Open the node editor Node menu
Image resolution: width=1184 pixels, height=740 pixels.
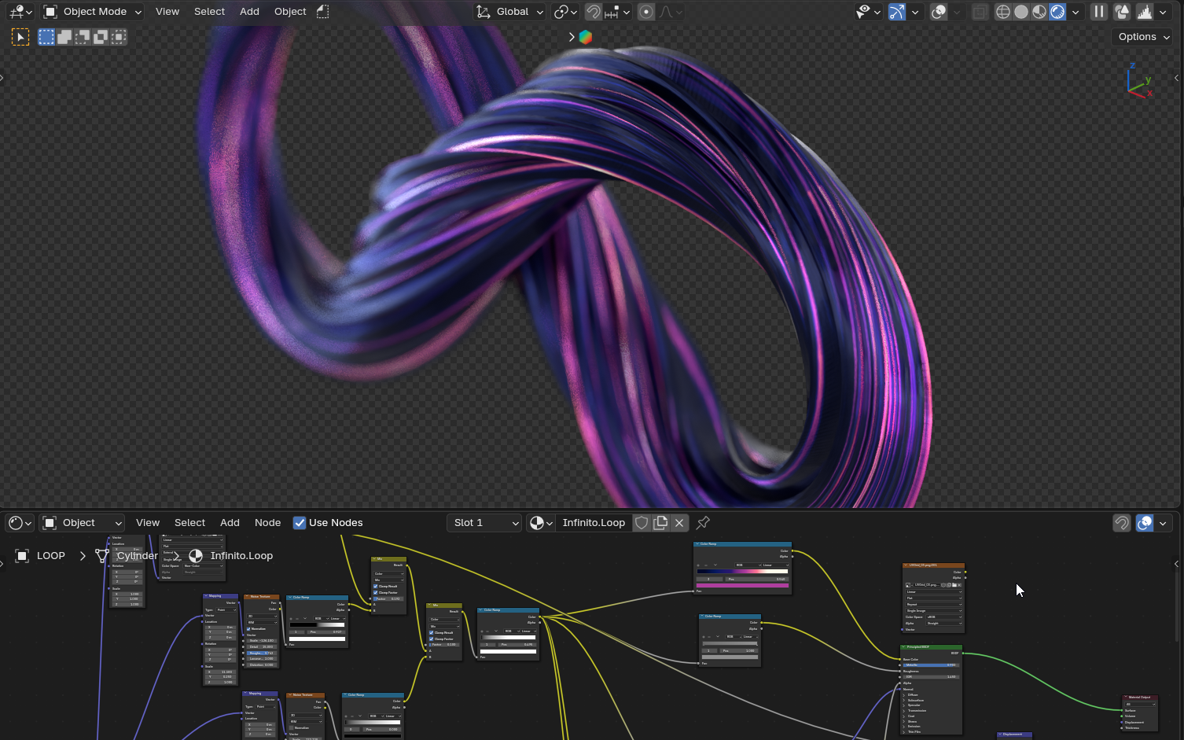[267, 523]
